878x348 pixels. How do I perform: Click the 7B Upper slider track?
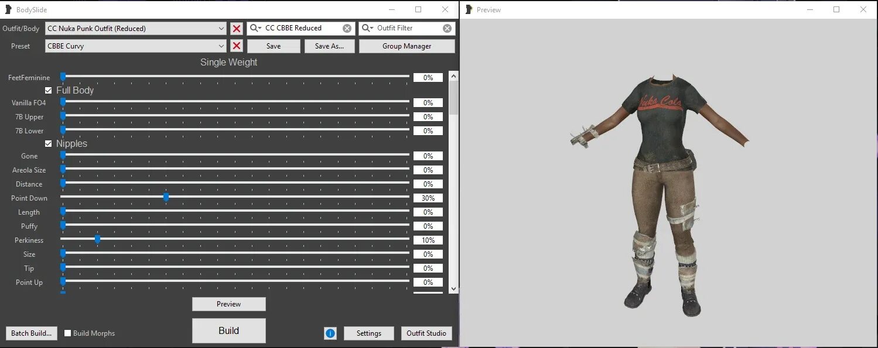(235, 116)
